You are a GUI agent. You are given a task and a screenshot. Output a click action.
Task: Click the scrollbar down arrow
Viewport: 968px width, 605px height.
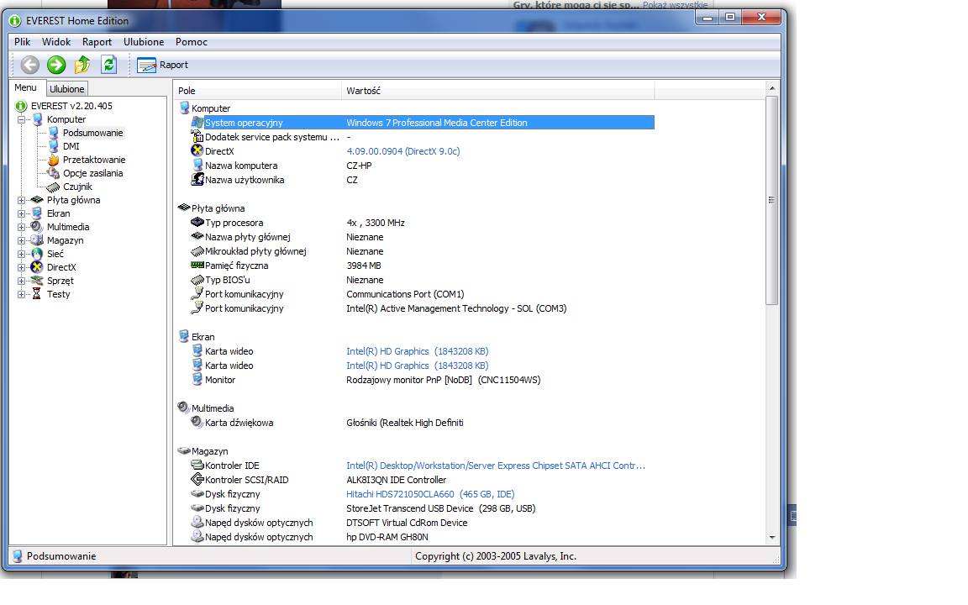tap(771, 538)
